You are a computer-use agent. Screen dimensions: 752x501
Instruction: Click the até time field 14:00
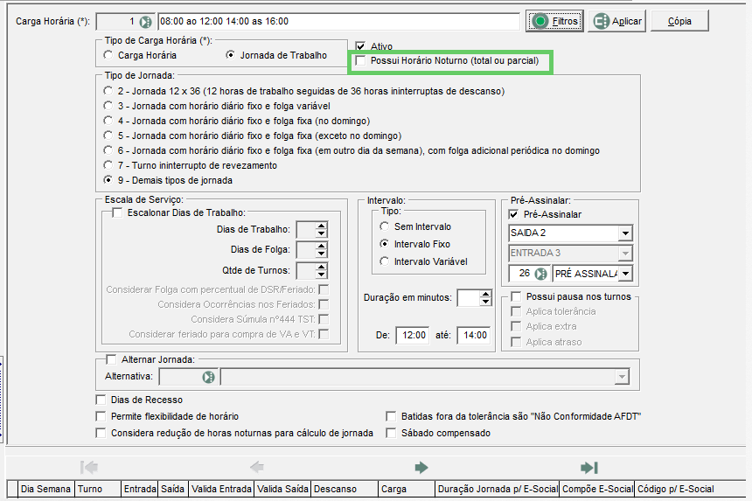[475, 335]
